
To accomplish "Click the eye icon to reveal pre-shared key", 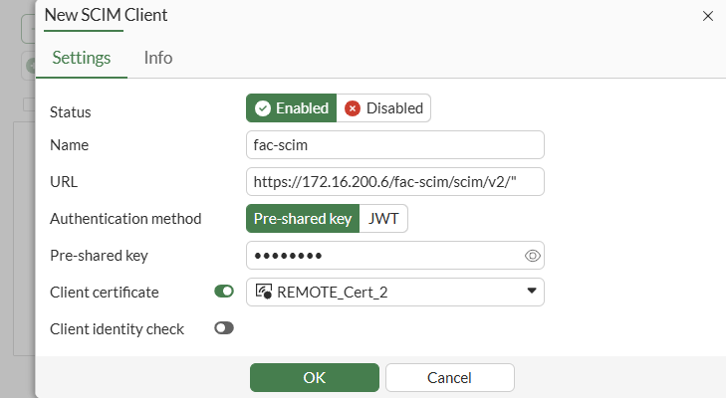I will coord(533,256).
